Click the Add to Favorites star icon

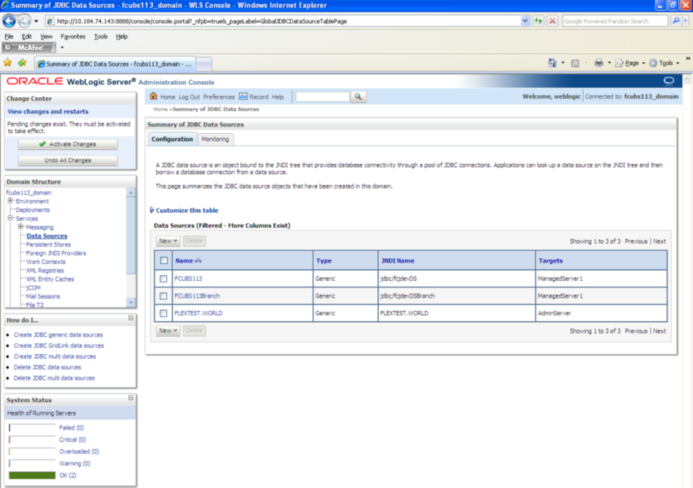[x=22, y=63]
